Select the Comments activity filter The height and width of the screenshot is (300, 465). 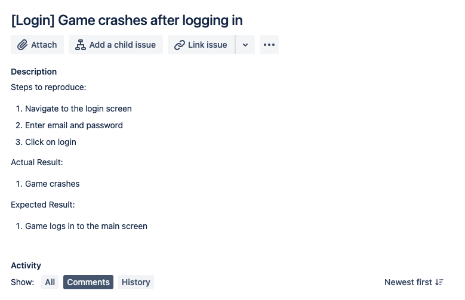(x=88, y=282)
